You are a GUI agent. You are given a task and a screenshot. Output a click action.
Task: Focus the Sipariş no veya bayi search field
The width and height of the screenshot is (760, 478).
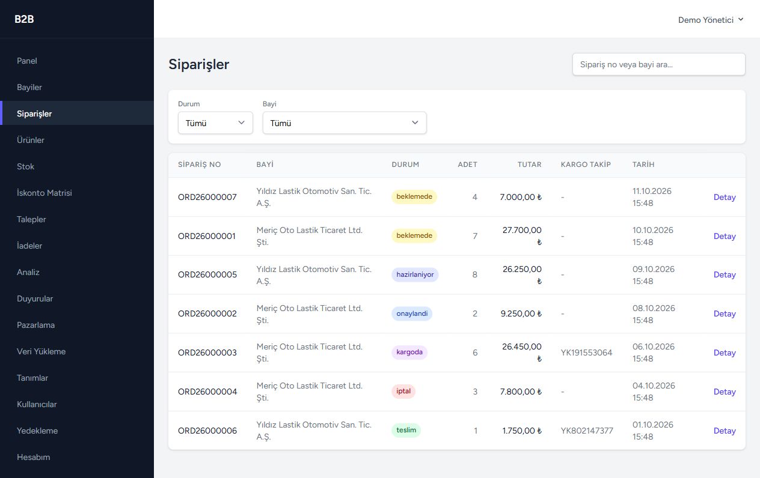[x=658, y=64]
